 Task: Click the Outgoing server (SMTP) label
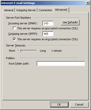click(x=23, y=34)
